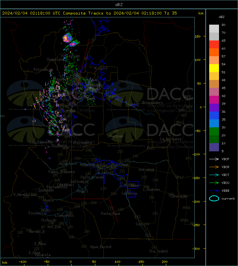Image resolution: width=238 pixels, height=266 pixels.
Task: Click the 'Lag.Diamante' map label
Action: point(41,142)
